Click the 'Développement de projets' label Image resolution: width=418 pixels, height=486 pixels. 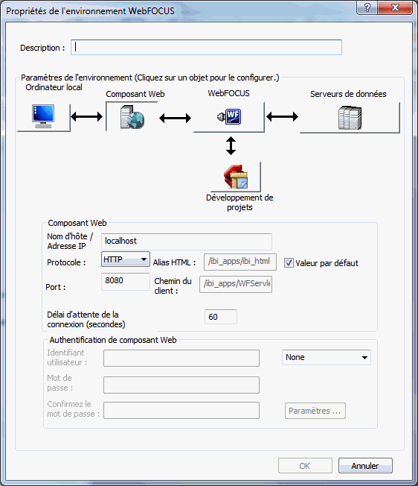(239, 203)
